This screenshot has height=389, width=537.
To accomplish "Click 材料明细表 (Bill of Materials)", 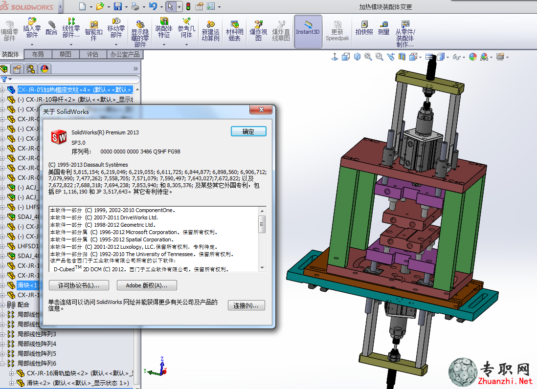I will [235, 31].
